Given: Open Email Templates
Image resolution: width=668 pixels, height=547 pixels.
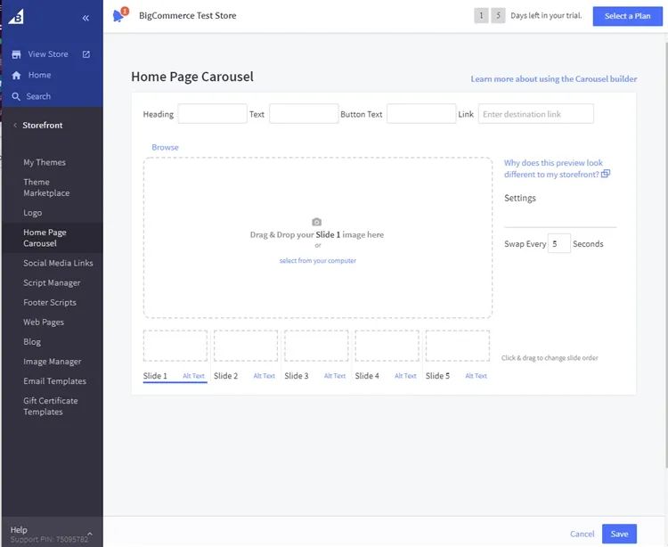Looking at the screenshot, I should click(54, 381).
